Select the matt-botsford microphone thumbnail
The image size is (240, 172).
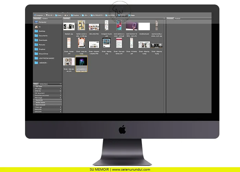click(132, 26)
